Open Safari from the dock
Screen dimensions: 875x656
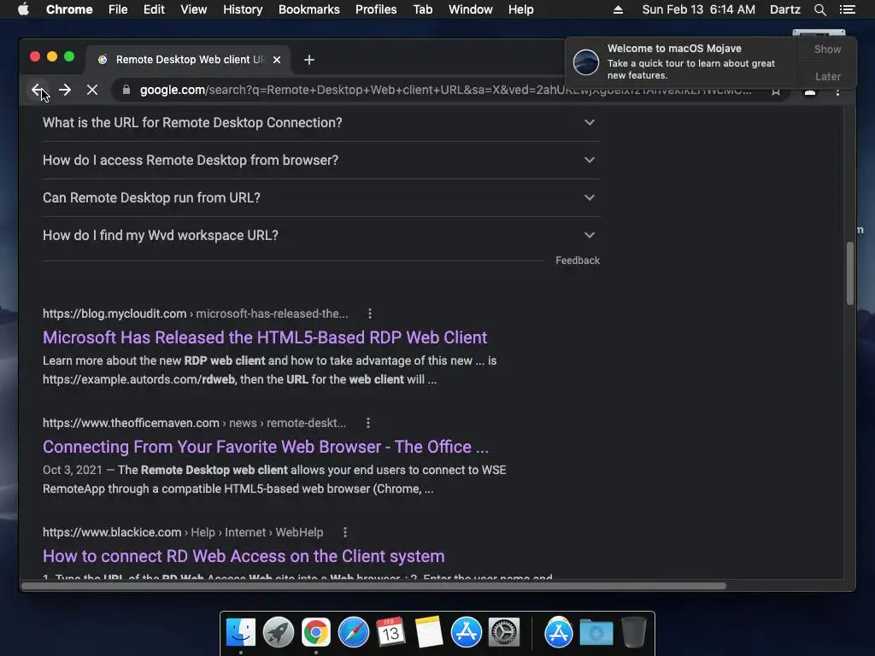pos(353,633)
